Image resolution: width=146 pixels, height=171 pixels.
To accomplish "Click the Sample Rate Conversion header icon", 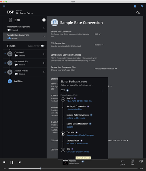I will pyautogui.click(x=54, y=23).
